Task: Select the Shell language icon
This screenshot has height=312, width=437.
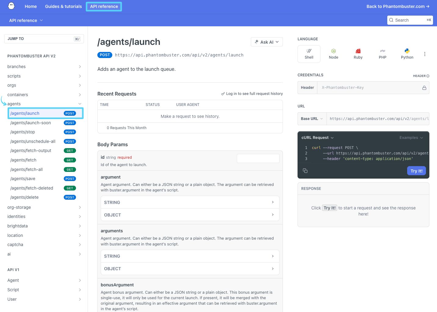Action: click(309, 54)
